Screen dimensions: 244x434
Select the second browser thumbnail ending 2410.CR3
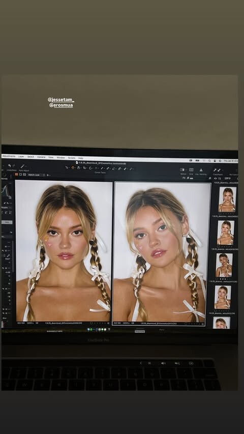pyautogui.click(x=225, y=233)
